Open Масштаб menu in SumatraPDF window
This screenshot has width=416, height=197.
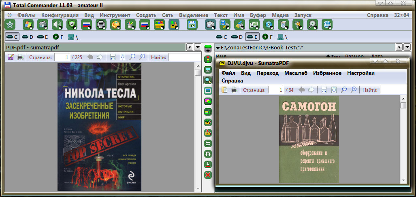[296, 73]
